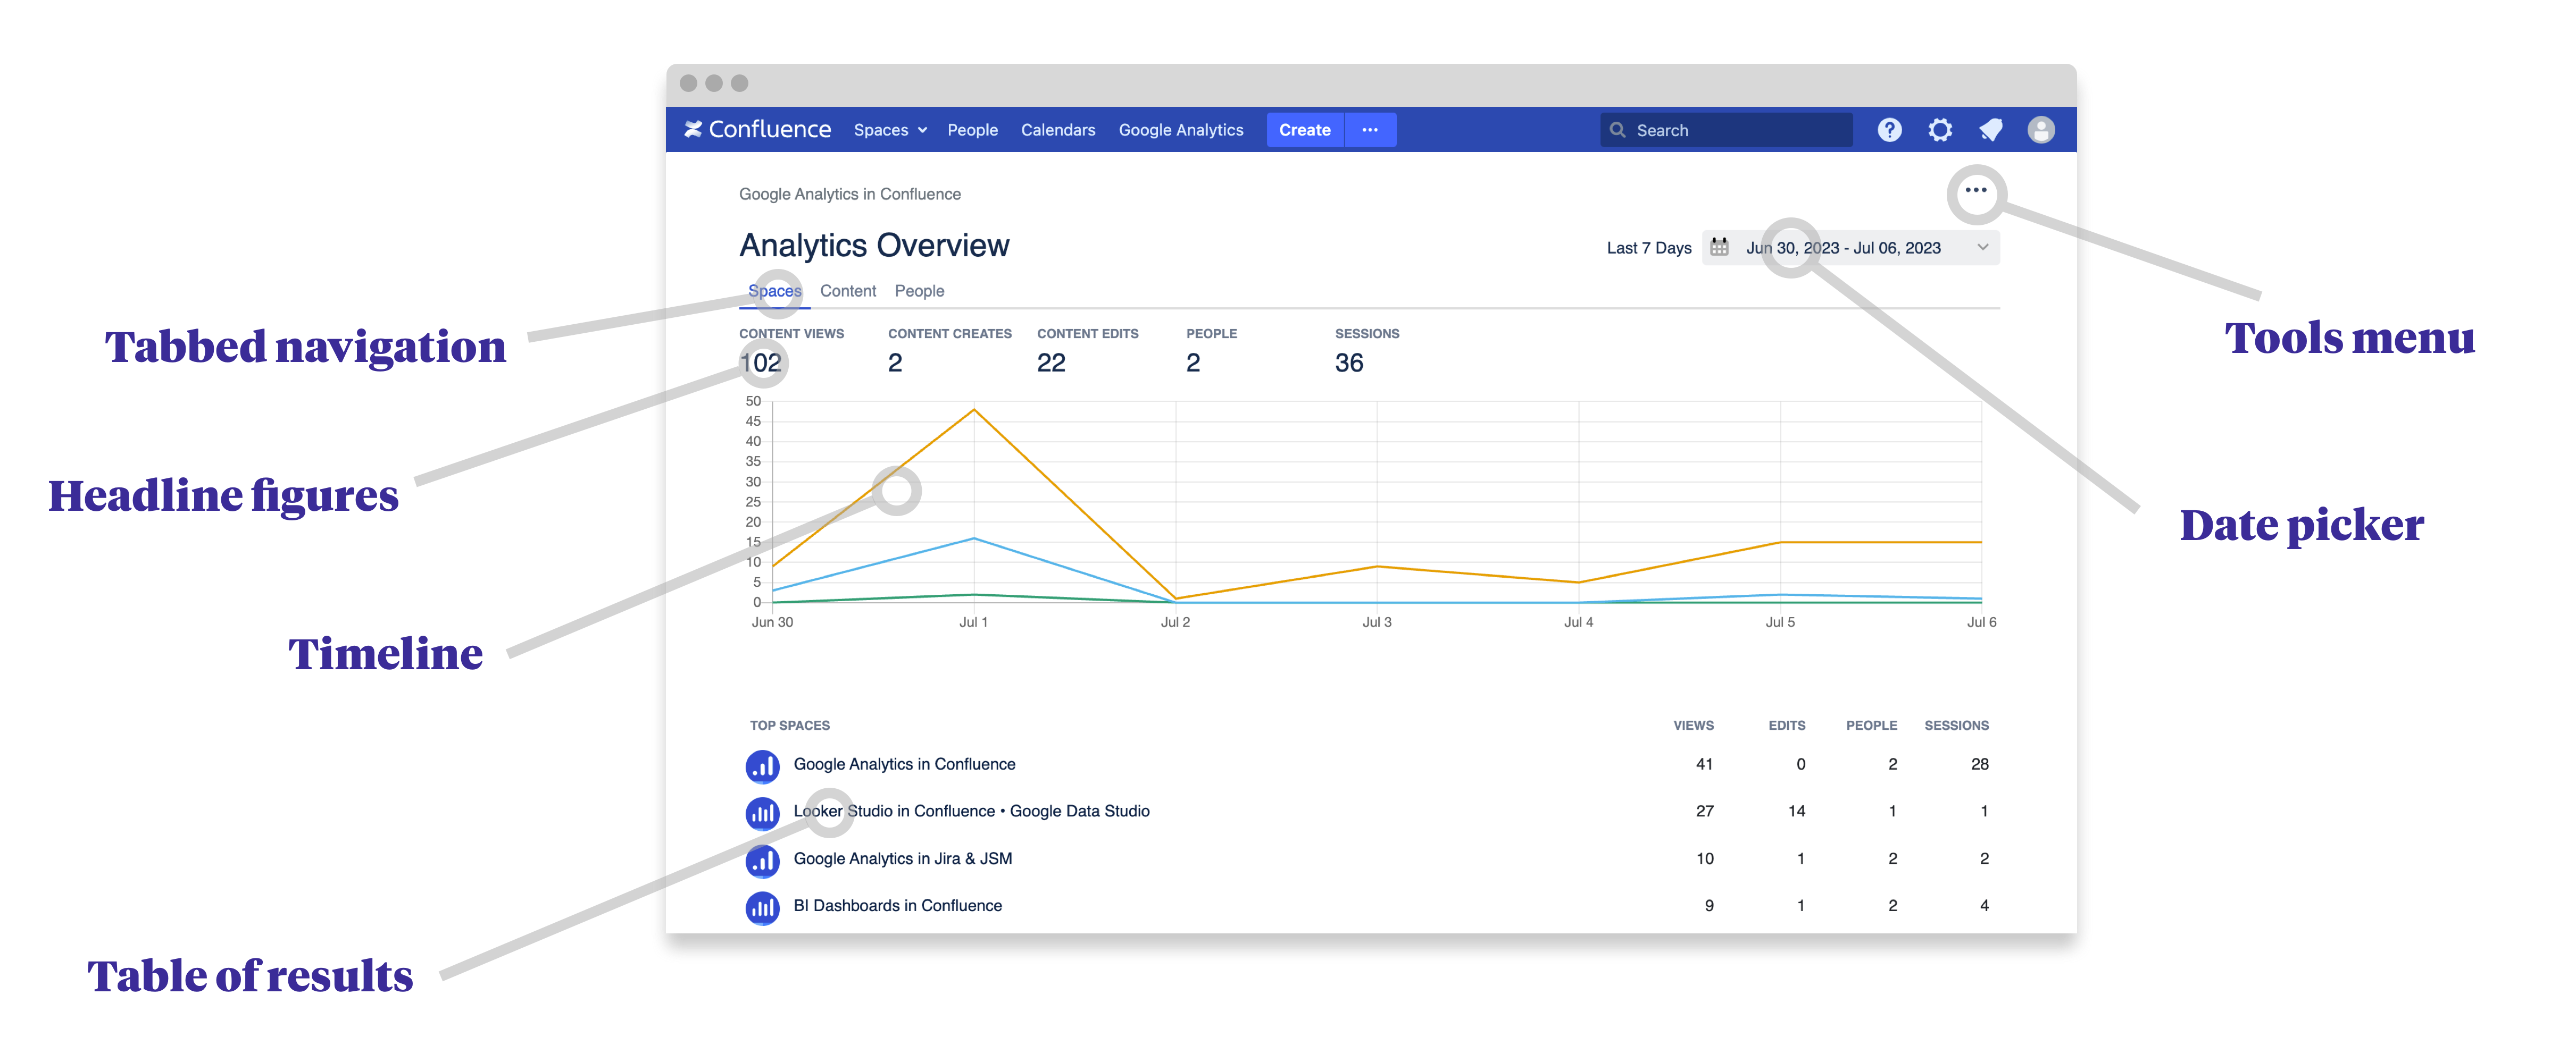Screen dimensions: 2576x1062
Task: Click the notifications rocket icon
Action: tap(1990, 130)
